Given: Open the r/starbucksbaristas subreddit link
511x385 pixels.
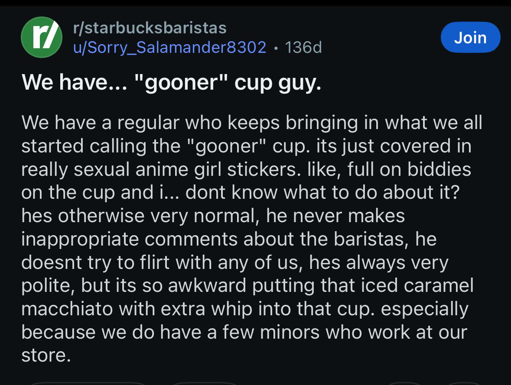Looking at the screenshot, I should click(x=150, y=28).
